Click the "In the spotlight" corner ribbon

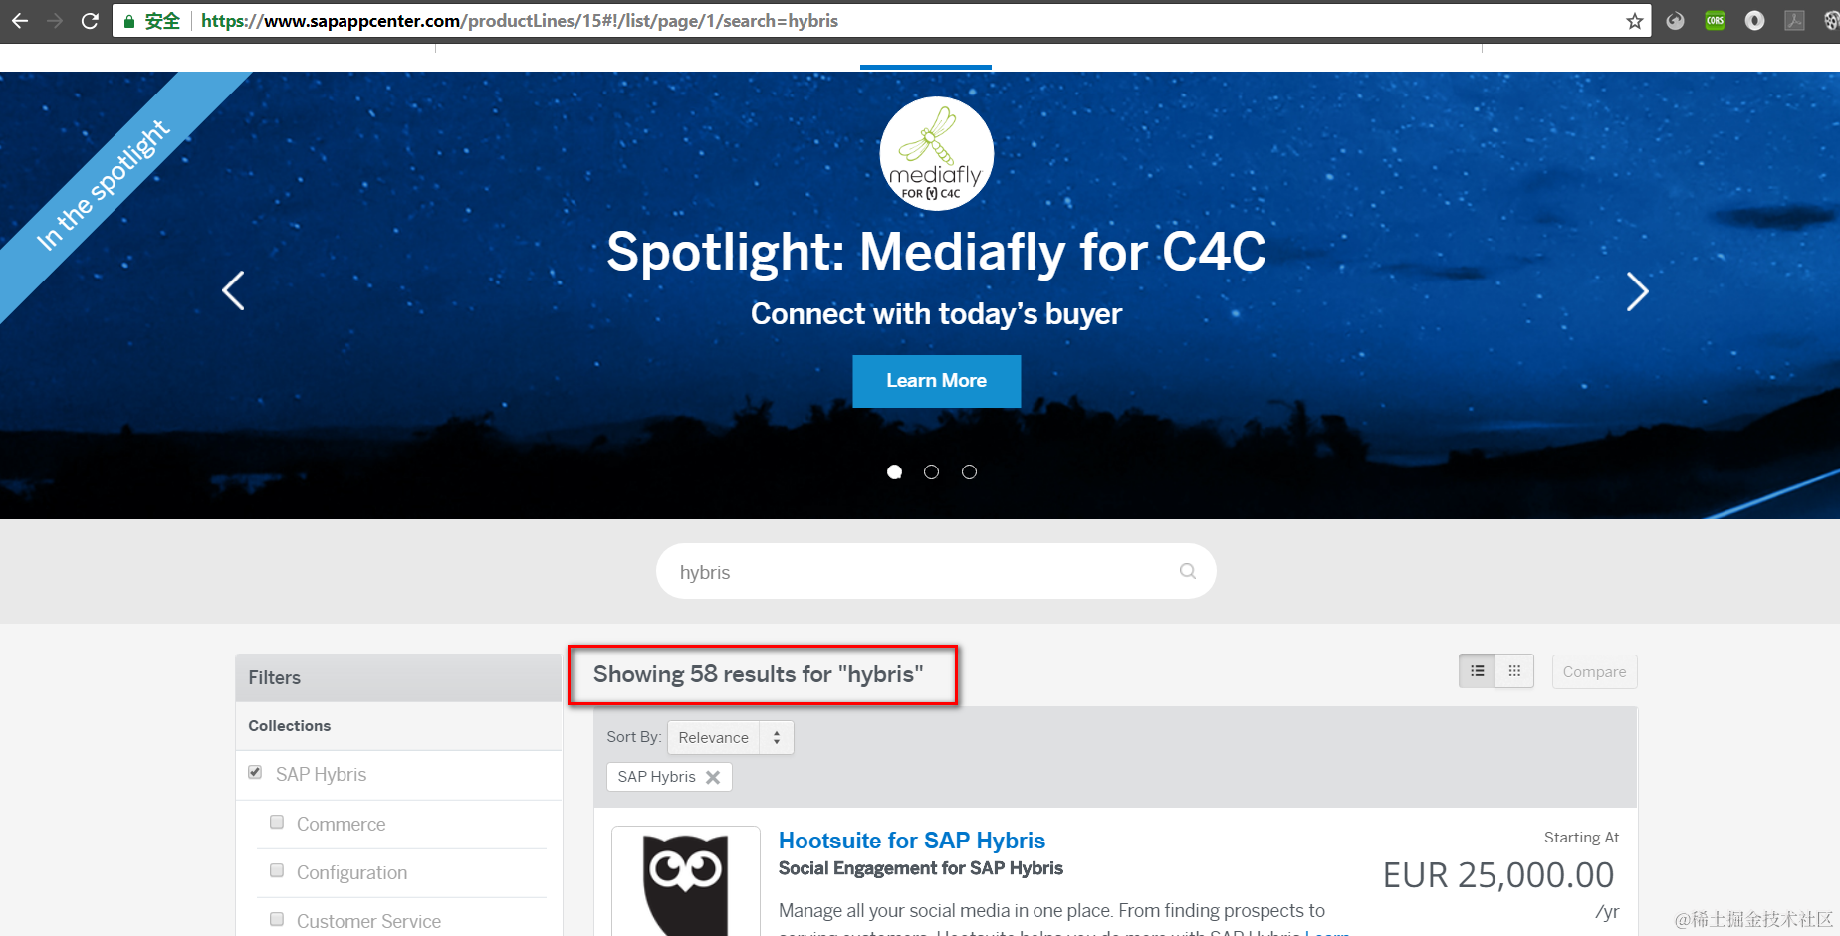coord(104,185)
